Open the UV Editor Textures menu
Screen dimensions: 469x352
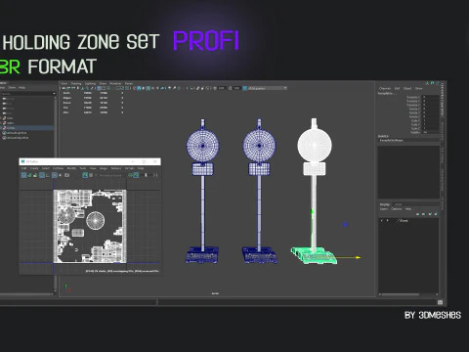pyautogui.click(x=116, y=168)
